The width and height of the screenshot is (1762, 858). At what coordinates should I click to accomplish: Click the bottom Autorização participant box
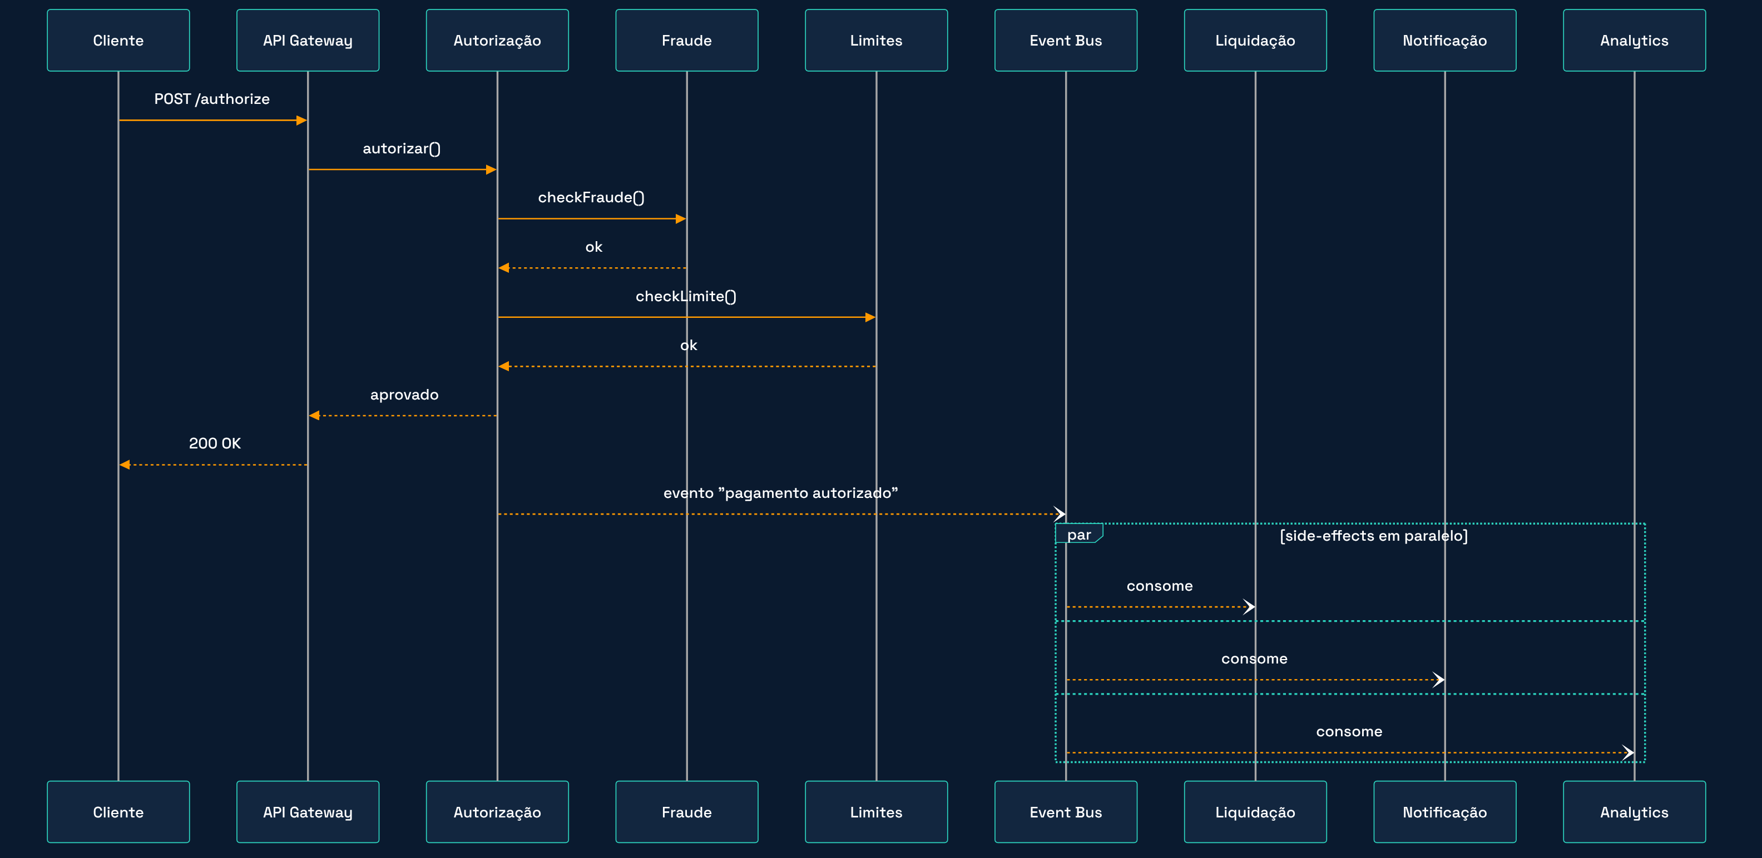point(497,811)
